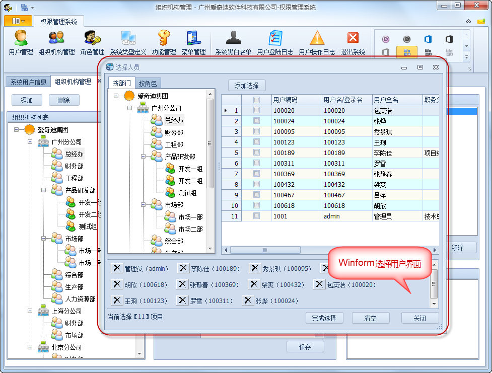Image resolution: width=492 pixels, height=373 pixels.
Task: Check the row for 王珣
Action: 257,142
